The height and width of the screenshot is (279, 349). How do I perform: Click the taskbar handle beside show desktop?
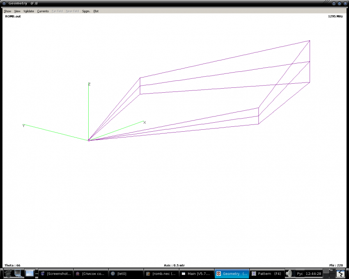(37, 274)
